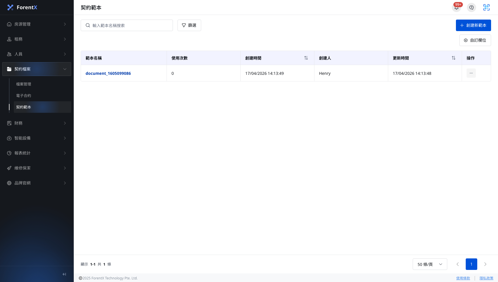Open the 篩選 filter button
498x282 pixels.
click(x=189, y=25)
